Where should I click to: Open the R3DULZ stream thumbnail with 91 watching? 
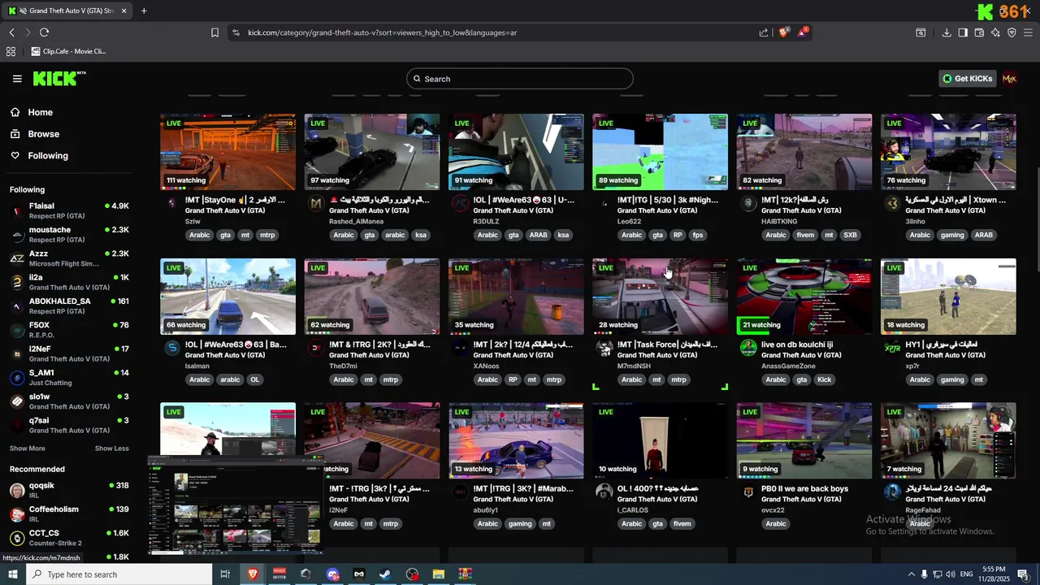coord(516,152)
